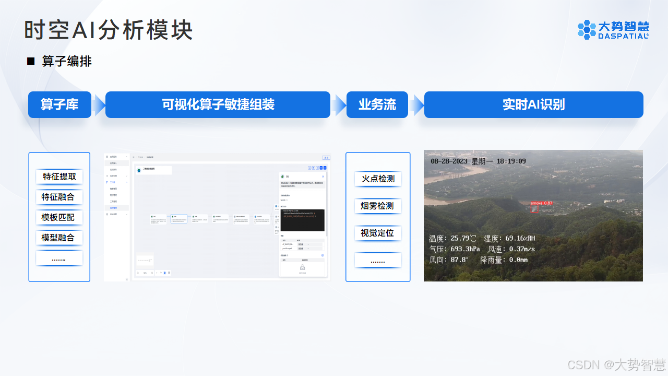Click the 实时AI识别 header banner
The width and height of the screenshot is (668, 376).
tap(533, 104)
